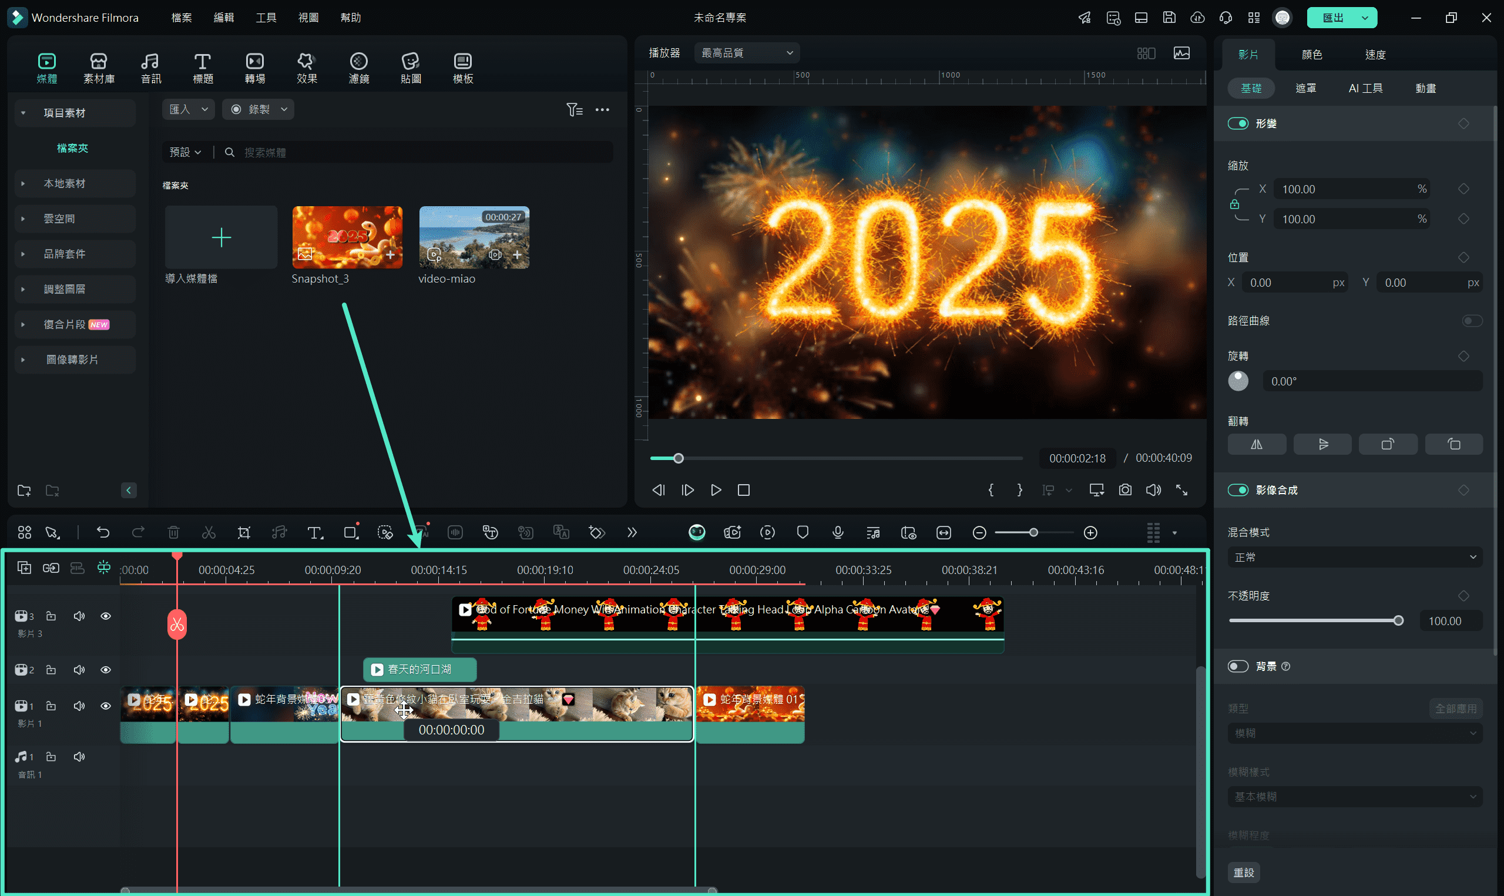Click the 匯出 export button
This screenshot has height=896, width=1504.
point(1332,18)
